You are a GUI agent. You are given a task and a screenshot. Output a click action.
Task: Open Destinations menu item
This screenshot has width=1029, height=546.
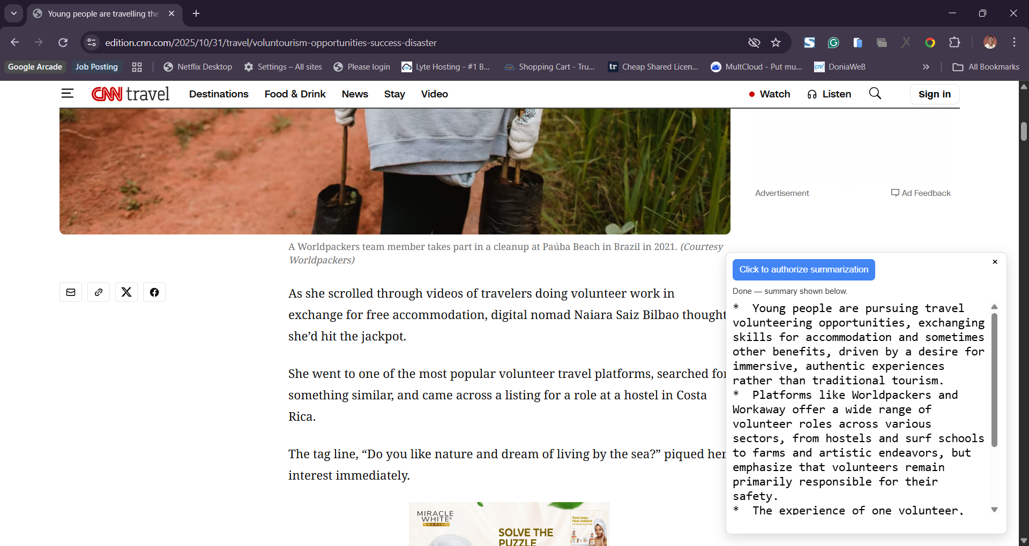[219, 94]
